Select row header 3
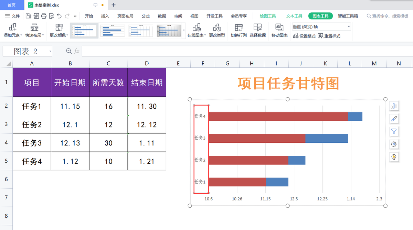The image size is (413, 230). coord(6,124)
